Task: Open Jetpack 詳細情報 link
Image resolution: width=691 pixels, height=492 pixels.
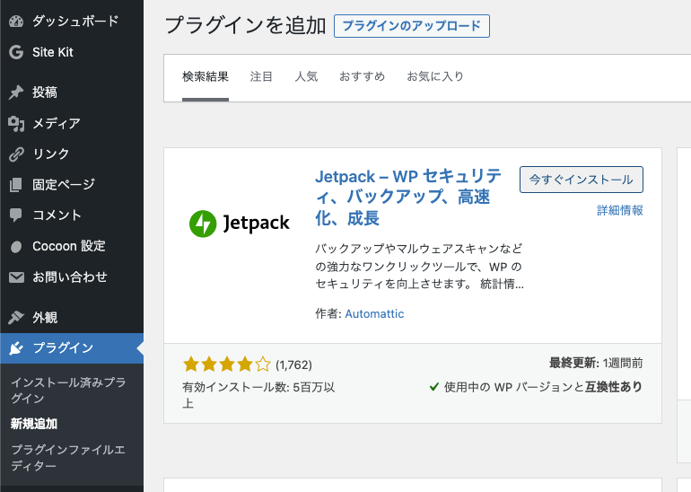Action: (x=620, y=210)
